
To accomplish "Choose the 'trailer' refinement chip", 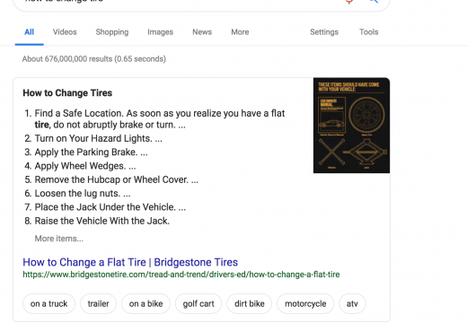I will point(98,303).
